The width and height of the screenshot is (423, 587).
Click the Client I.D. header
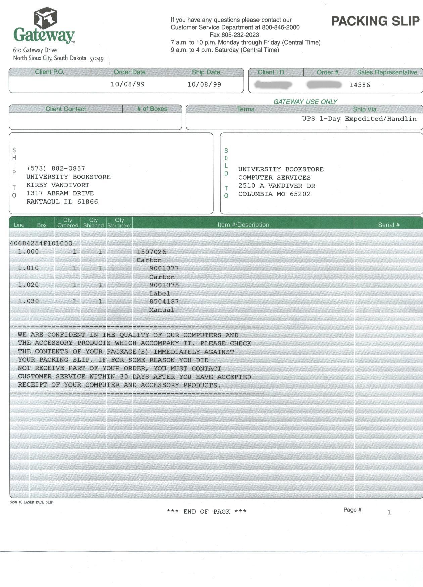point(271,72)
